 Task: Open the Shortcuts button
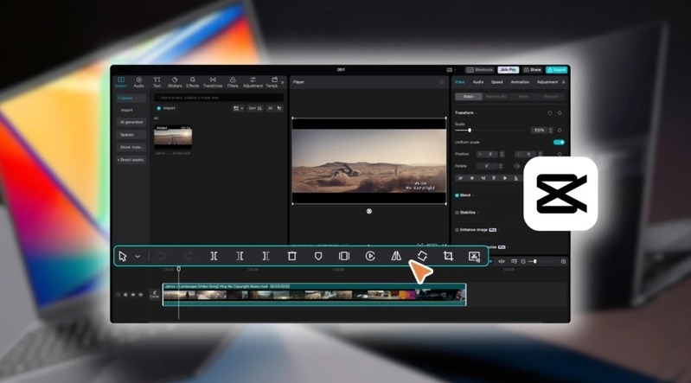click(480, 70)
